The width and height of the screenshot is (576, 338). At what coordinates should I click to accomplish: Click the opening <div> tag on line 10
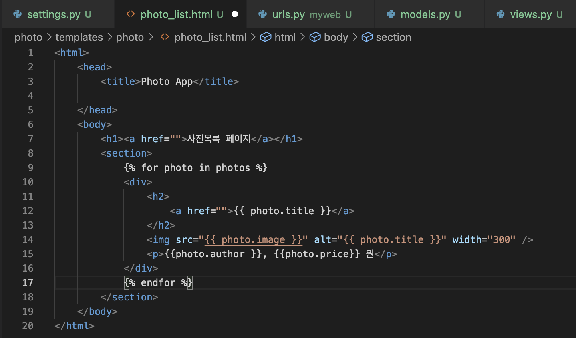[x=138, y=182]
